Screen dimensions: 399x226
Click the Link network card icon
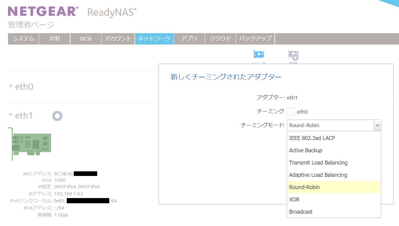coord(258,55)
